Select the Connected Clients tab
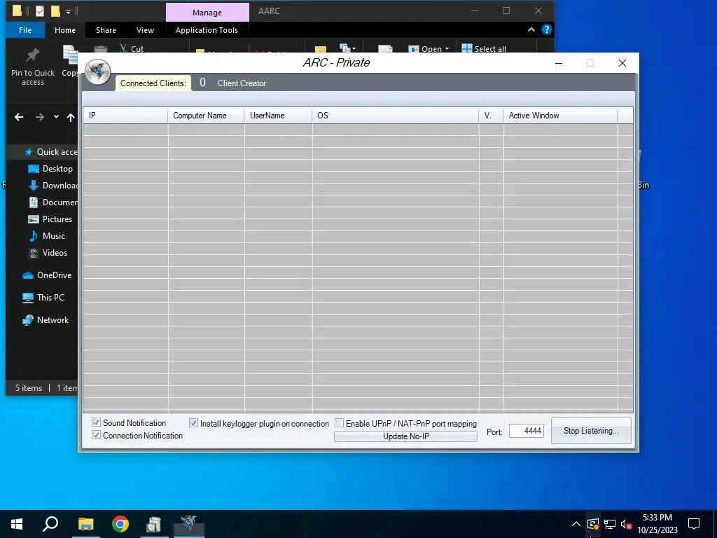Image resolution: width=717 pixels, height=538 pixels. 153,83
